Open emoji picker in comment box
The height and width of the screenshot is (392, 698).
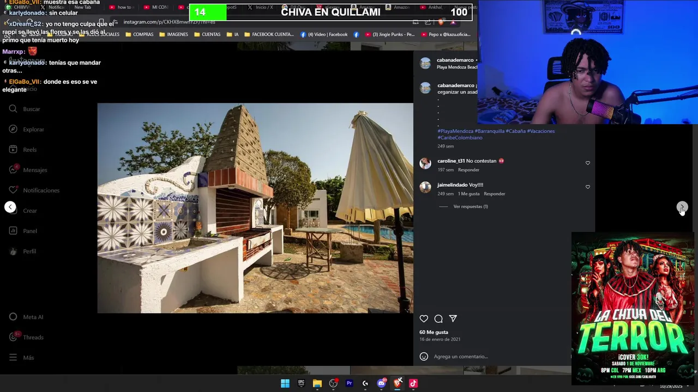(424, 357)
